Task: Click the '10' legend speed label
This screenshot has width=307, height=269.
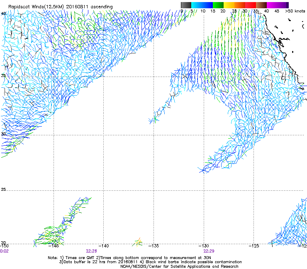Action: [x=203, y=11]
